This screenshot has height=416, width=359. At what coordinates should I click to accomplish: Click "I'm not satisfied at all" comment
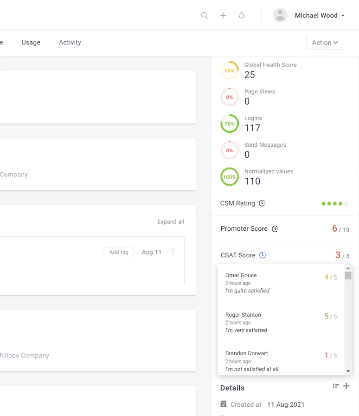252,369
